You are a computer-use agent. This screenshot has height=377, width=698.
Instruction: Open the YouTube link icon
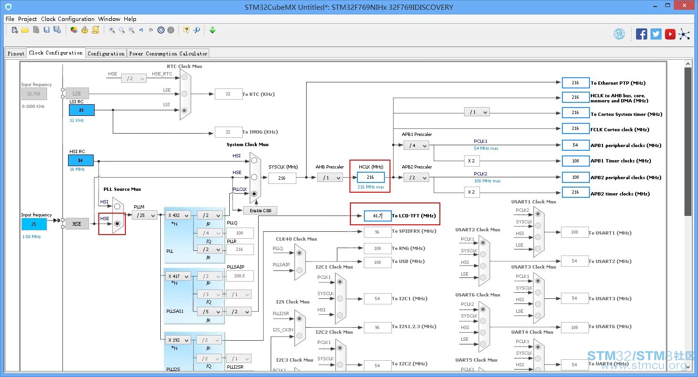670,34
